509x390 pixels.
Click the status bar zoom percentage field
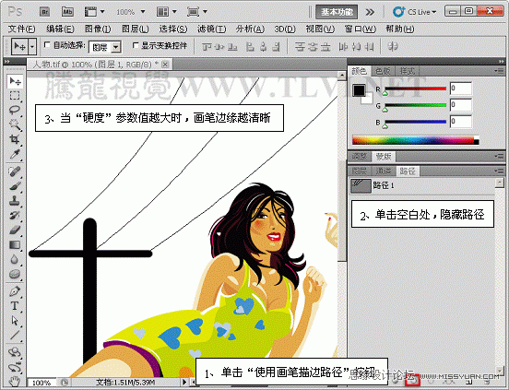pyautogui.click(x=42, y=383)
